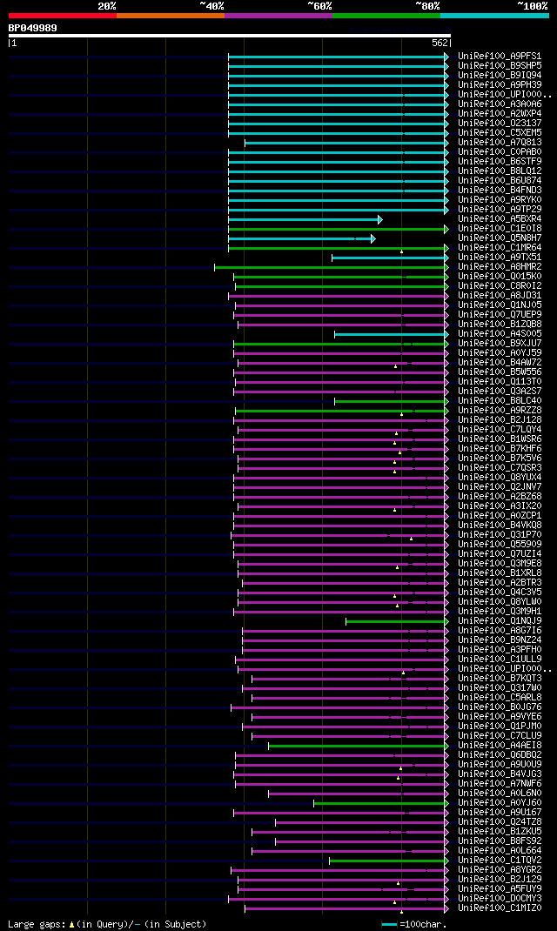Image resolution: width=557 pixels, height=931 pixels.
Task: Select the UniRef100_A8JD31 label
Action: (x=500, y=296)
